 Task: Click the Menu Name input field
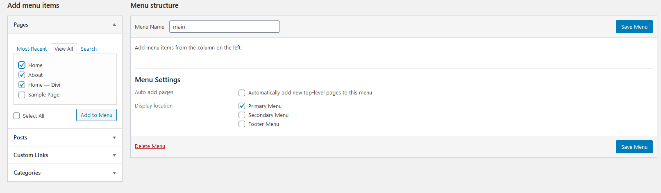click(x=225, y=27)
